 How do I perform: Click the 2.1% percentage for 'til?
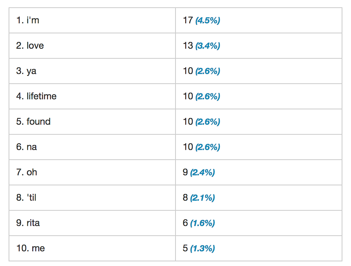coord(202,198)
